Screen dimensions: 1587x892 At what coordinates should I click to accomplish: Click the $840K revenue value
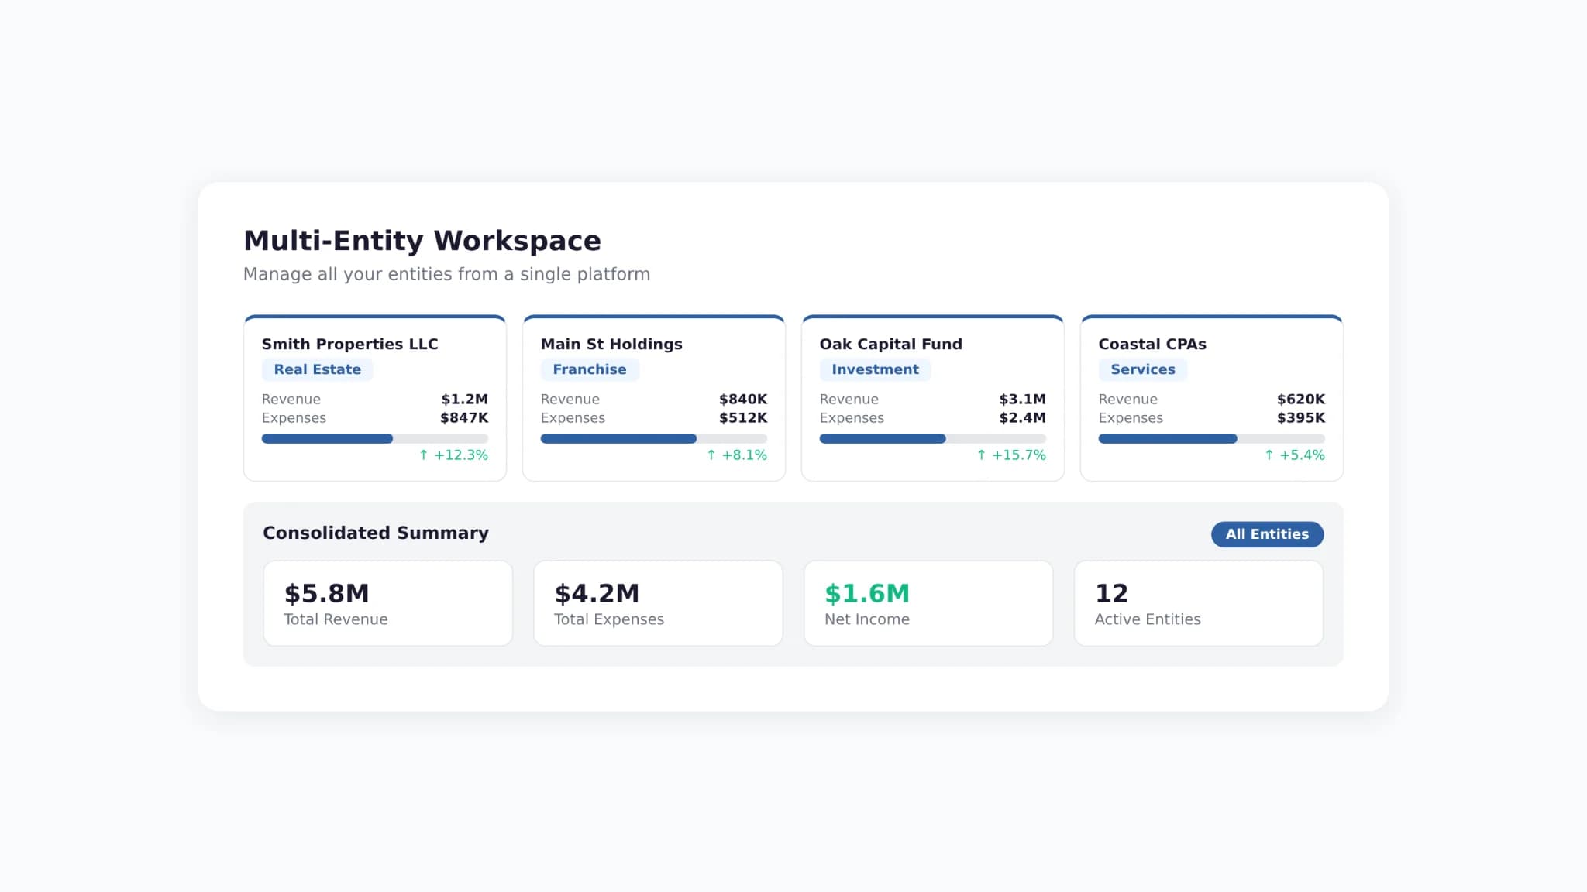click(x=743, y=399)
